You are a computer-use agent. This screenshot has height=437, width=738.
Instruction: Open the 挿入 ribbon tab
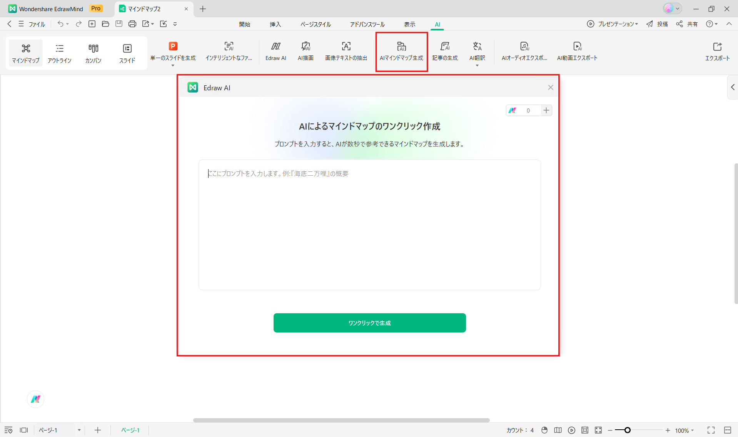275,24
